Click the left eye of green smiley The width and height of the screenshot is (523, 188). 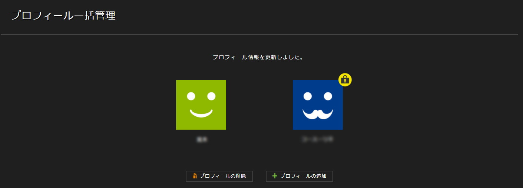click(x=191, y=96)
